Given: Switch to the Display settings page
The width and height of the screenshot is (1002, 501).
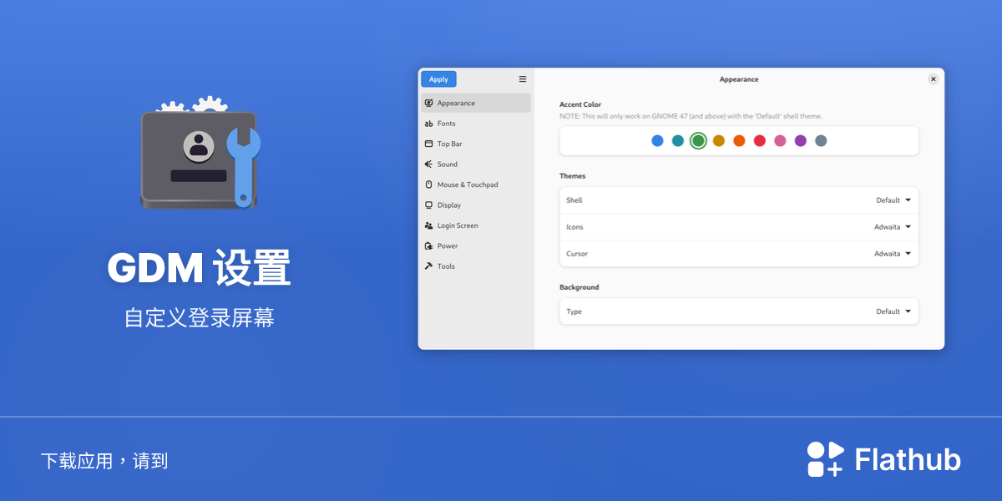Looking at the screenshot, I should click(476, 205).
